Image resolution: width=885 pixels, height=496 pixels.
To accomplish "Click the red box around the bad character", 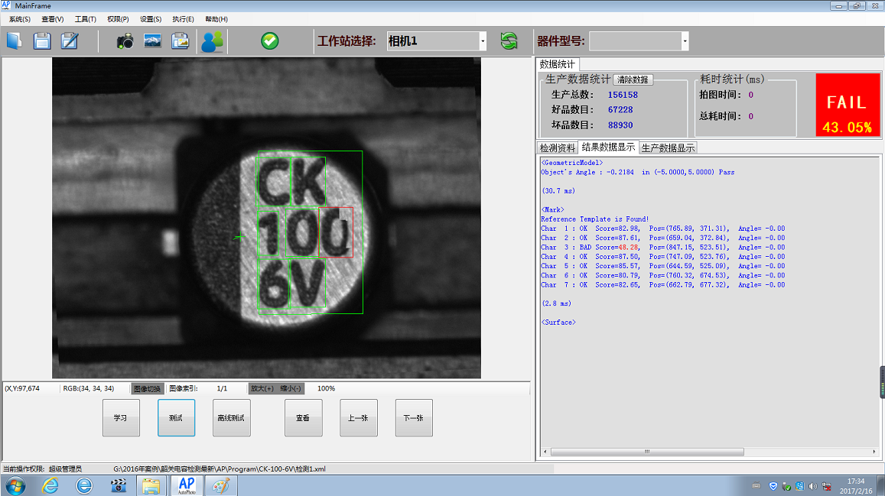I will pos(336,232).
